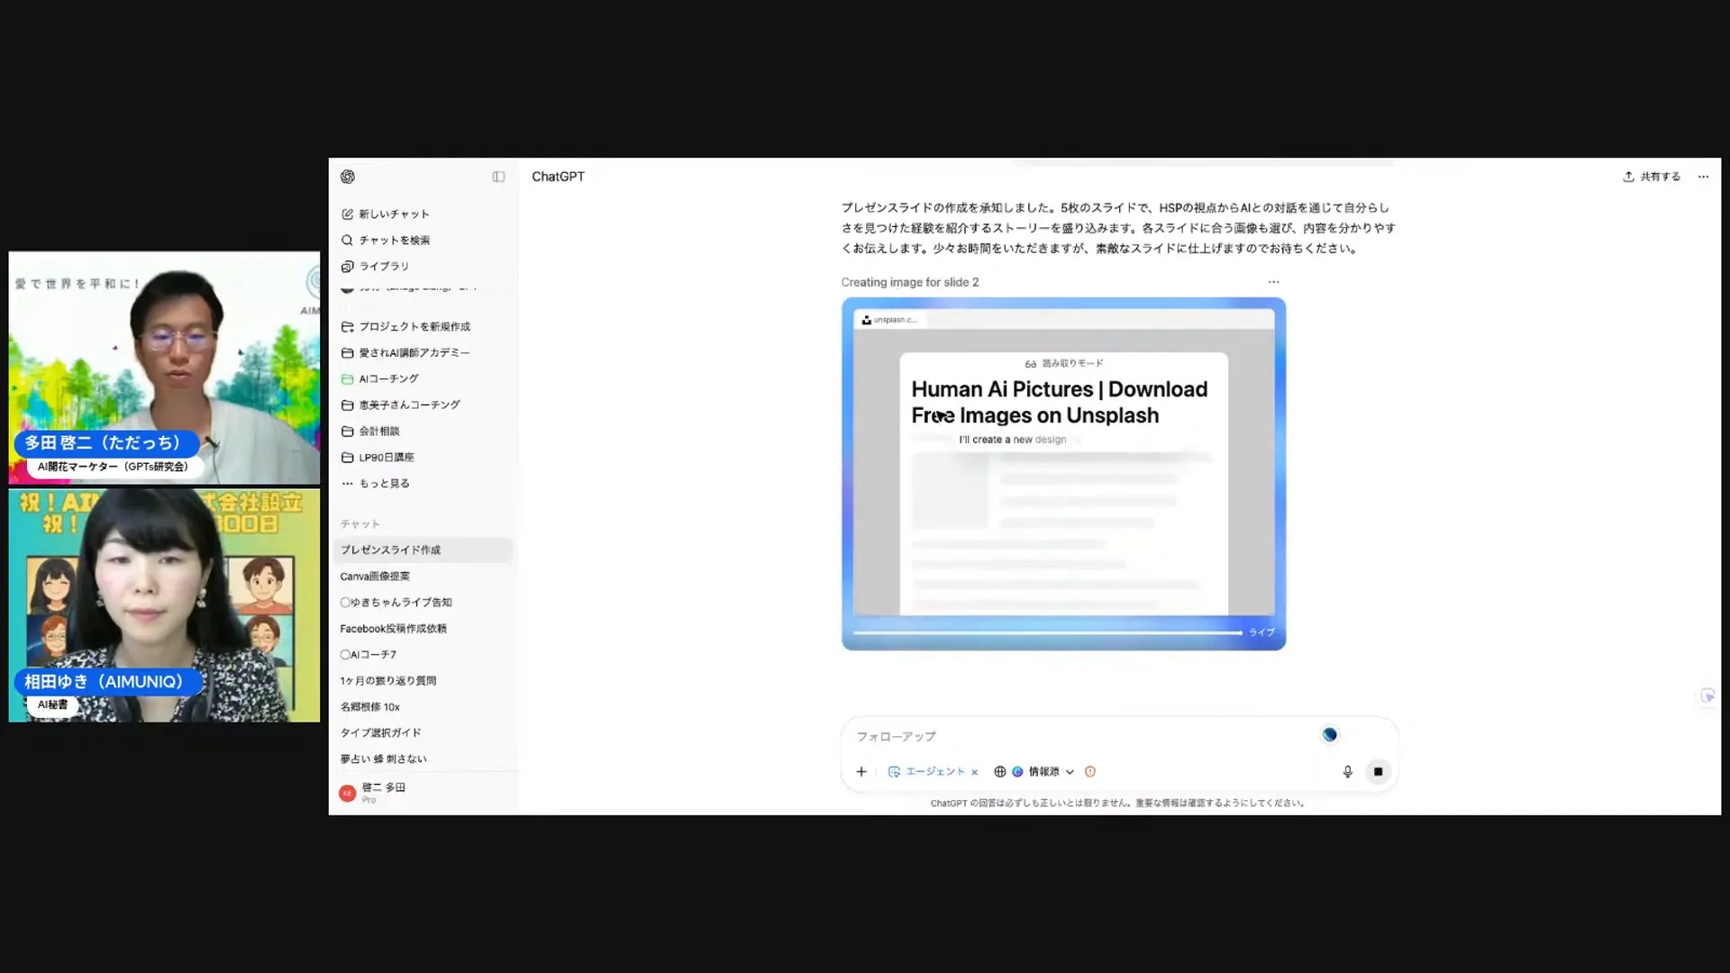Collapse the sidebar with the panel toggle icon

pyautogui.click(x=498, y=177)
